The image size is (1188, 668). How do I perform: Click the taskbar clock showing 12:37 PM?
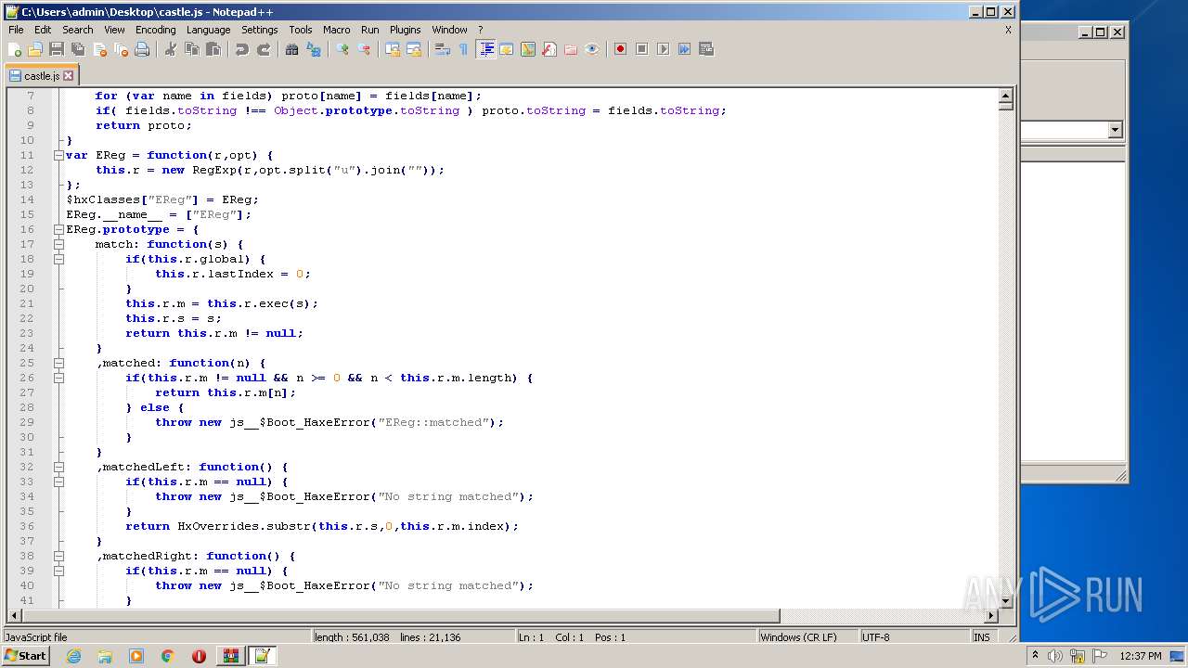1141,656
